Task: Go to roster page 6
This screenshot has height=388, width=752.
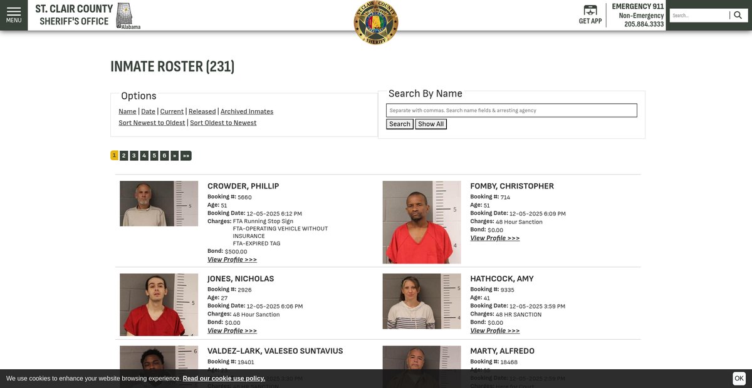Action: point(164,155)
